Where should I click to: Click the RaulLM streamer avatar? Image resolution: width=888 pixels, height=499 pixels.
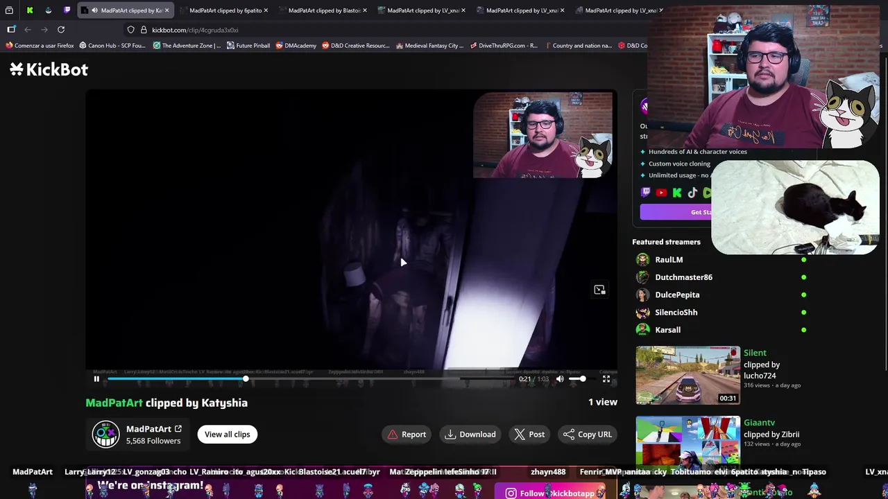(642, 260)
